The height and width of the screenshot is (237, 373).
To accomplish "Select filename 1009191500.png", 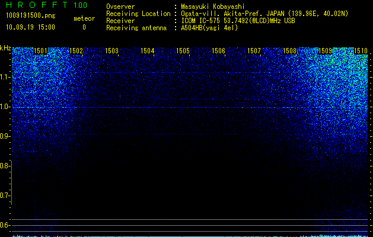I will pos(31,15).
